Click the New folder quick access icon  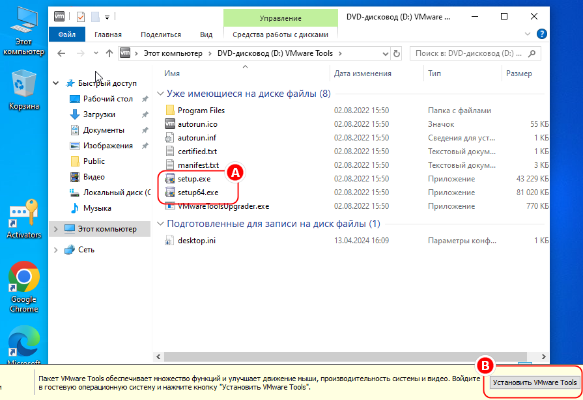click(x=95, y=17)
